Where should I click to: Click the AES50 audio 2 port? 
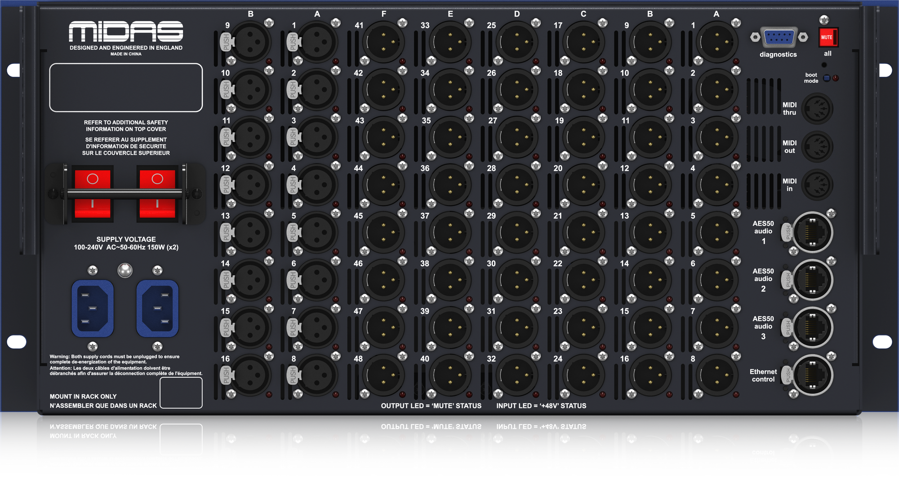click(812, 280)
